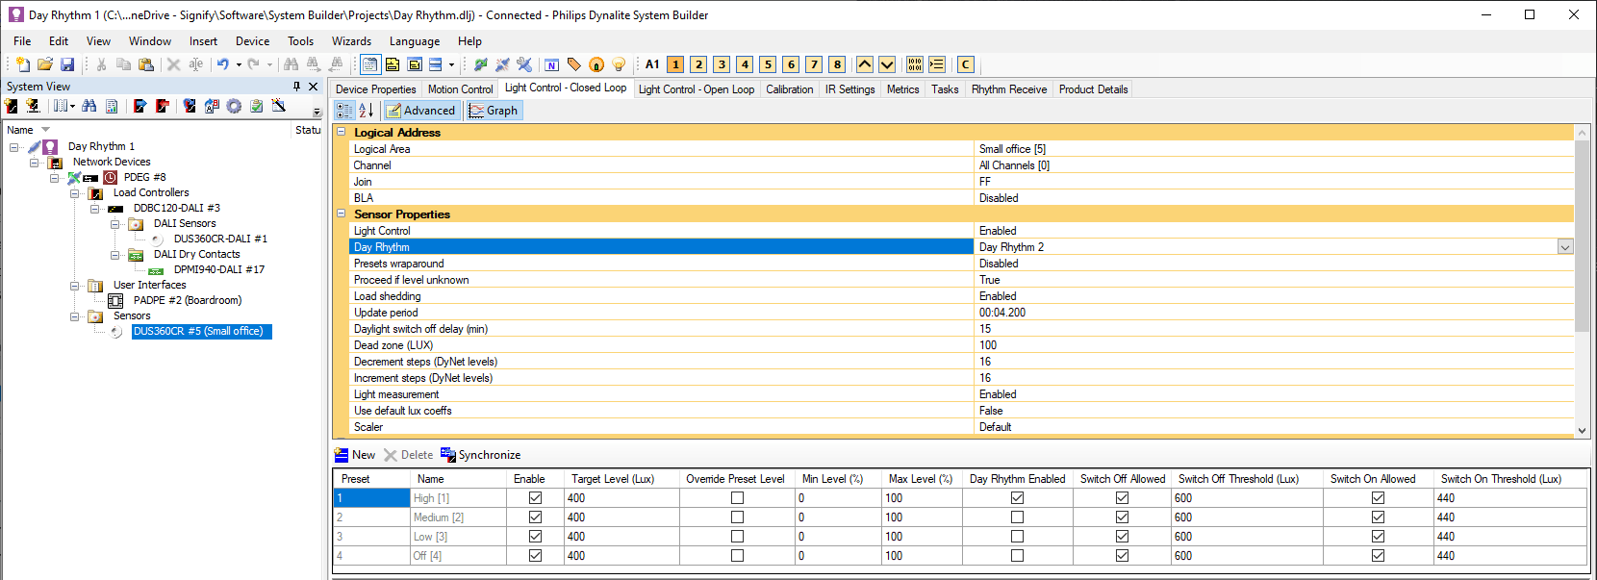This screenshot has width=1597, height=580.
Task: Click the preset down chevron icon
Action: [x=887, y=64]
